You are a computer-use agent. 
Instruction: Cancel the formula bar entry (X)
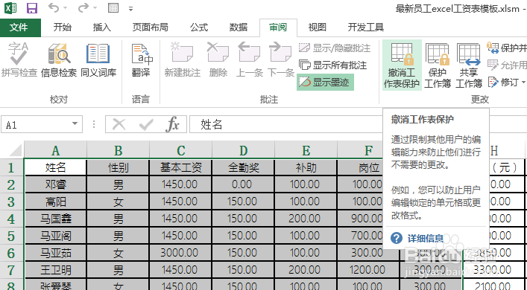click(x=119, y=124)
